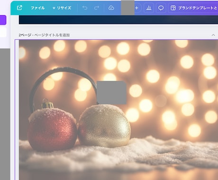Collapse page 2 with the chevron
This screenshot has width=218, height=180.
tap(213, 35)
